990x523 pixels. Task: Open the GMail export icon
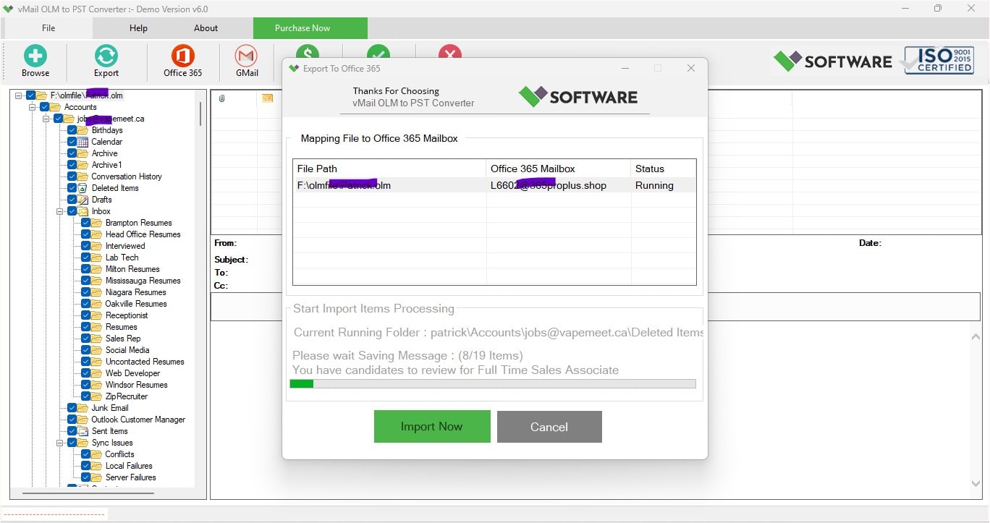(x=247, y=56)
